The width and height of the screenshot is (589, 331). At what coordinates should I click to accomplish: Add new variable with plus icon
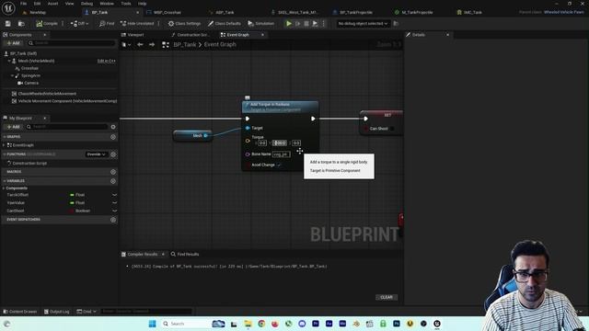point(113,181)
